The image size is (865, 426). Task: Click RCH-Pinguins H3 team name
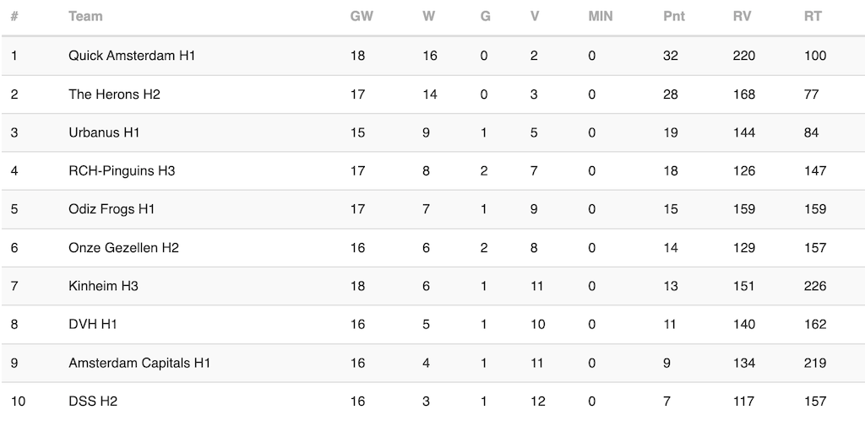122,171
